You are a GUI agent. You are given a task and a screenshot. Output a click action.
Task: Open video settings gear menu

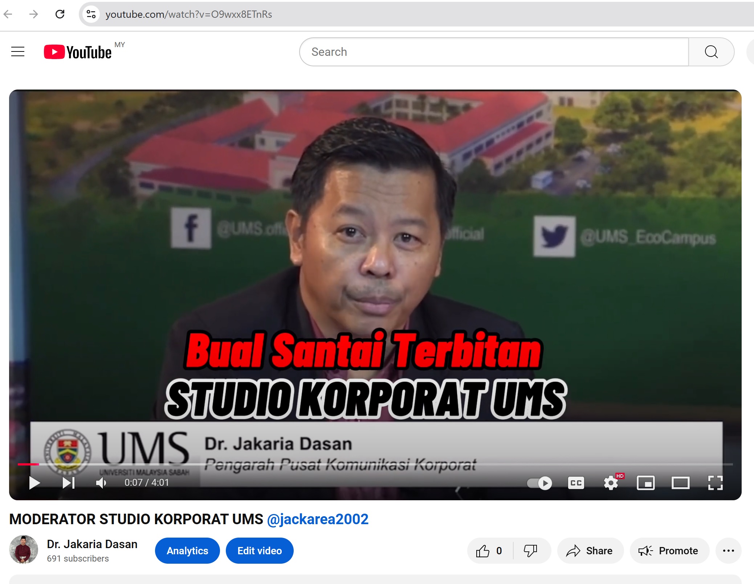(611, 483)
